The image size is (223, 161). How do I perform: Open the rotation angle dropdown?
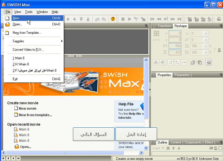[205, 33]
